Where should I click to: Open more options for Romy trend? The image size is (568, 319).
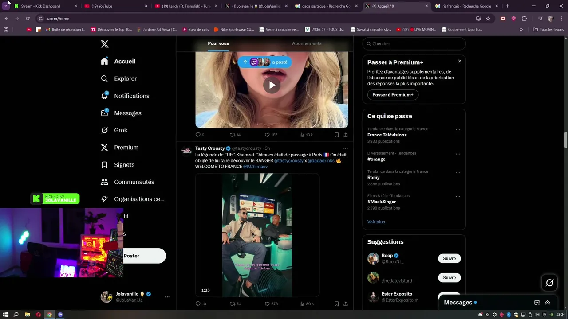[x=458, y=172]
